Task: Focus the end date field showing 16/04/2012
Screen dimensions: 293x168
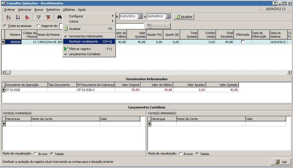Action: (x=157, y=16)
